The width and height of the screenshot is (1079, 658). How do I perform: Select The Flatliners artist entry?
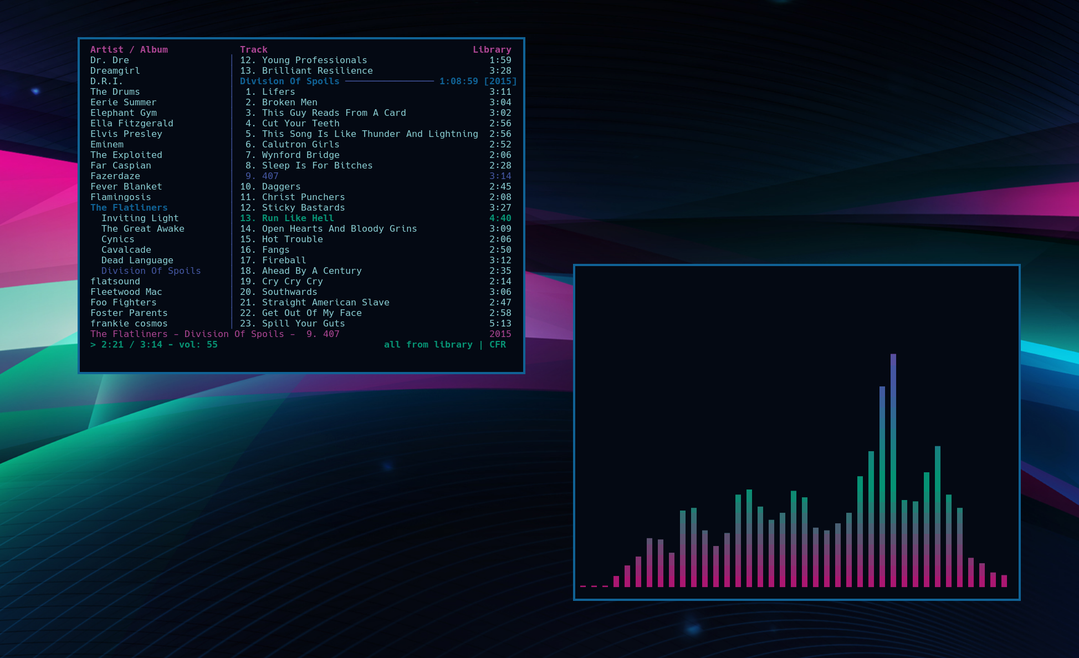pyautogui.click(x=129, y=208)
